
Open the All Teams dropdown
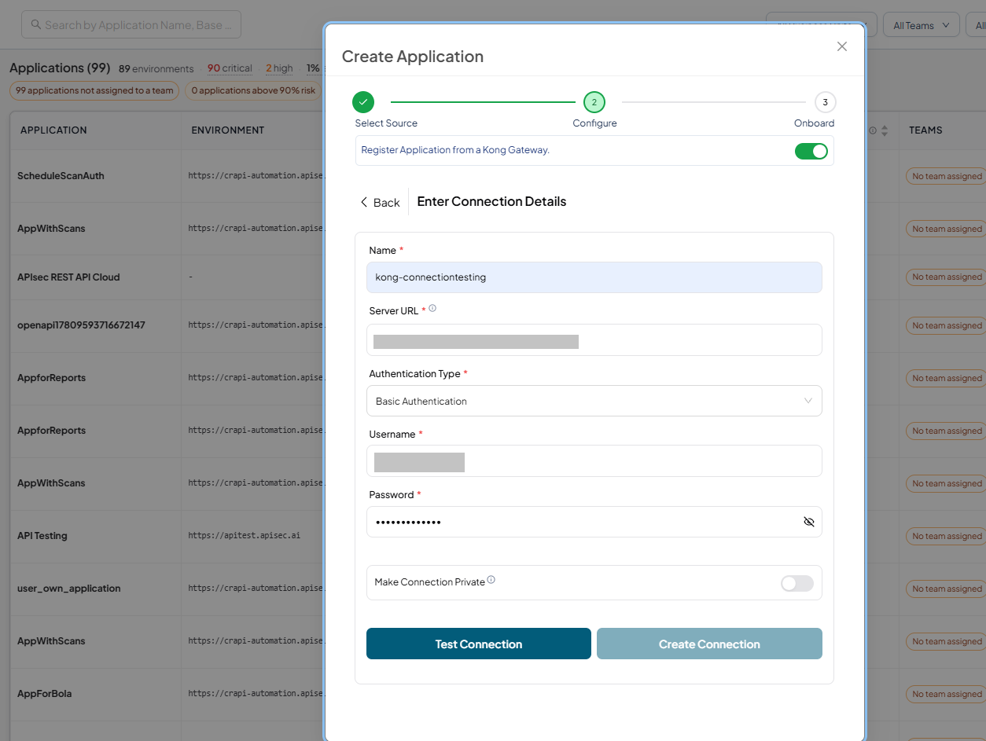[x=921, y=25]
